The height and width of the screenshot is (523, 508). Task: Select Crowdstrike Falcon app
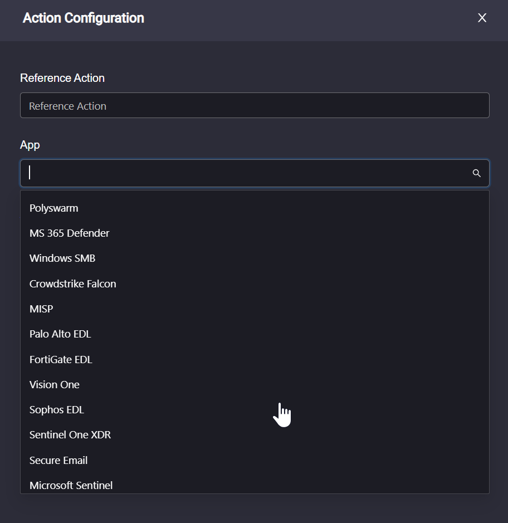(x=255, y=284)
